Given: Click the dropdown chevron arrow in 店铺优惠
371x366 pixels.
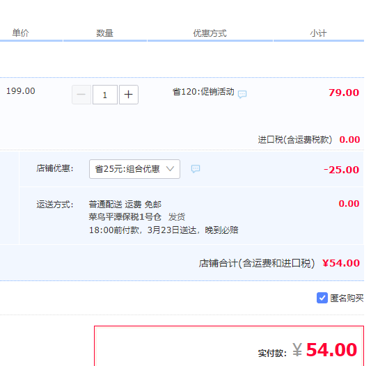Looking at the screenshot, I should click(170, 169).
